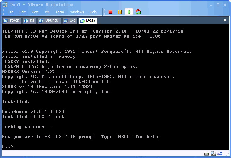Click the green Power On play button
The image size is (231, 158).
coord(129,12)
